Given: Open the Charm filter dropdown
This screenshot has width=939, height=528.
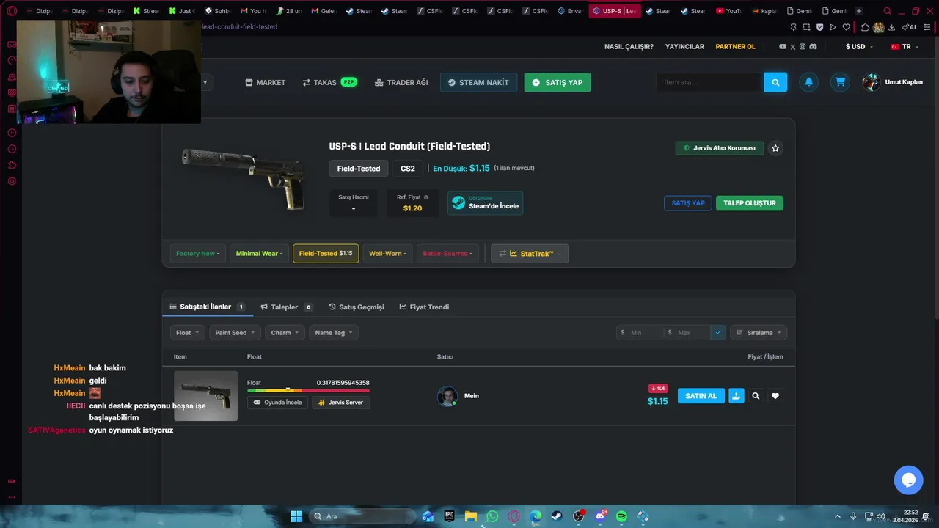Looking at the screenshot, I should [285, 333].
